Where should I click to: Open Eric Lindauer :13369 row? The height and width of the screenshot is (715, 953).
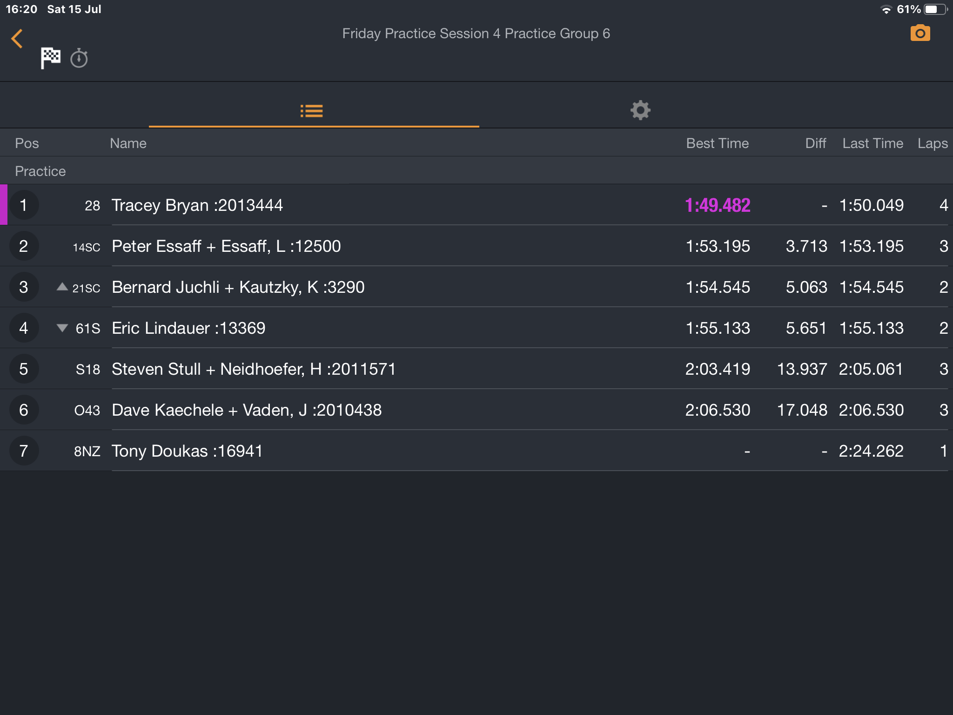476,328
